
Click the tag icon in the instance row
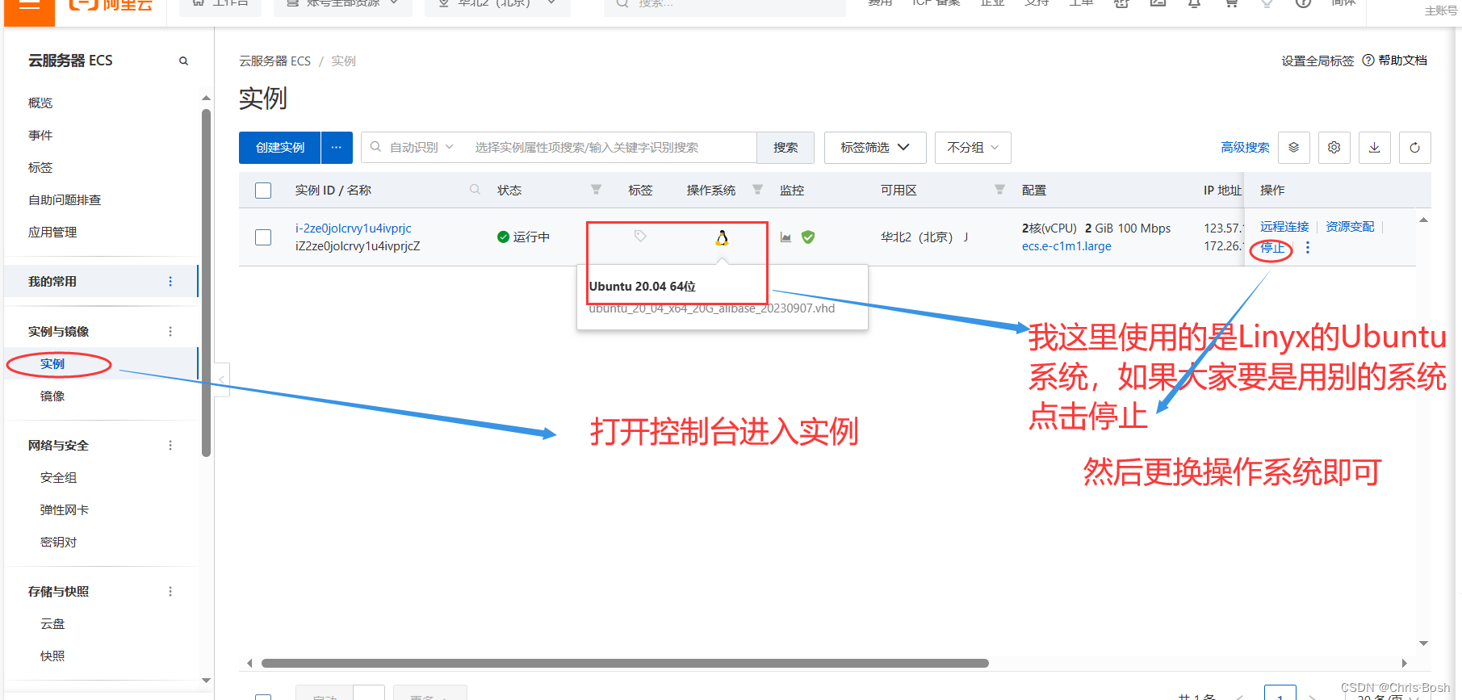click(640, 237)
